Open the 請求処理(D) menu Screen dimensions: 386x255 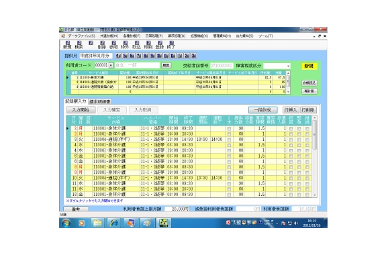click(177, 36)
